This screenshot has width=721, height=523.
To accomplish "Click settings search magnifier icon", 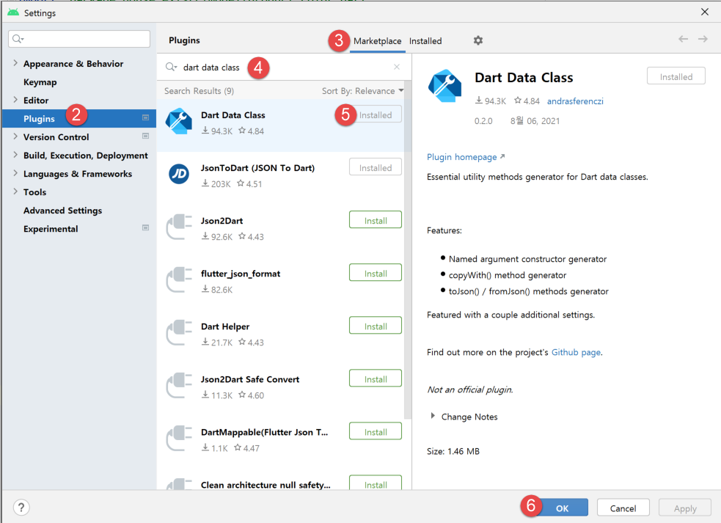I will click(18, 39).
